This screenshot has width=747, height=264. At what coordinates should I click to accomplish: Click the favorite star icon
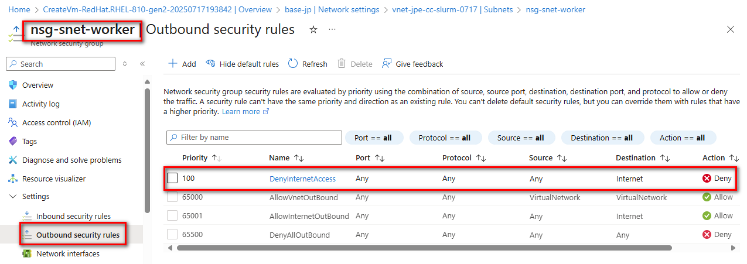313,30
